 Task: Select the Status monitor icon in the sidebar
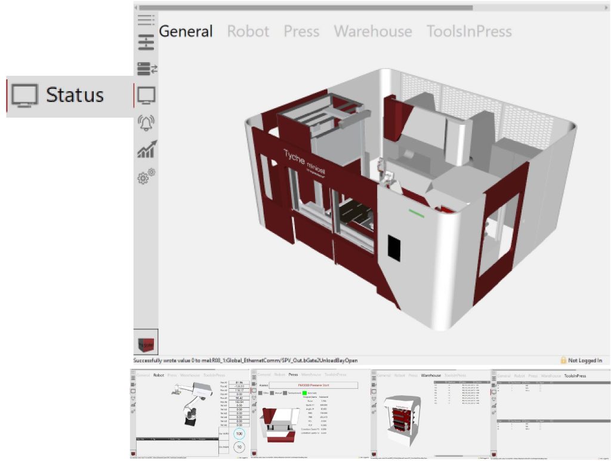(x=146, y=95)
